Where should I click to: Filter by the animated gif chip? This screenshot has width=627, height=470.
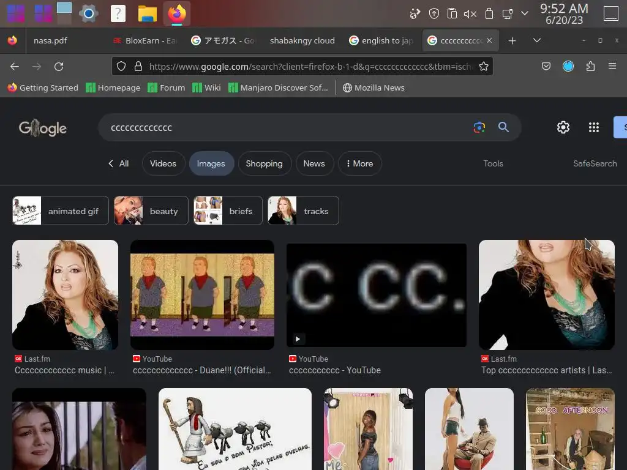pos(61,211)
